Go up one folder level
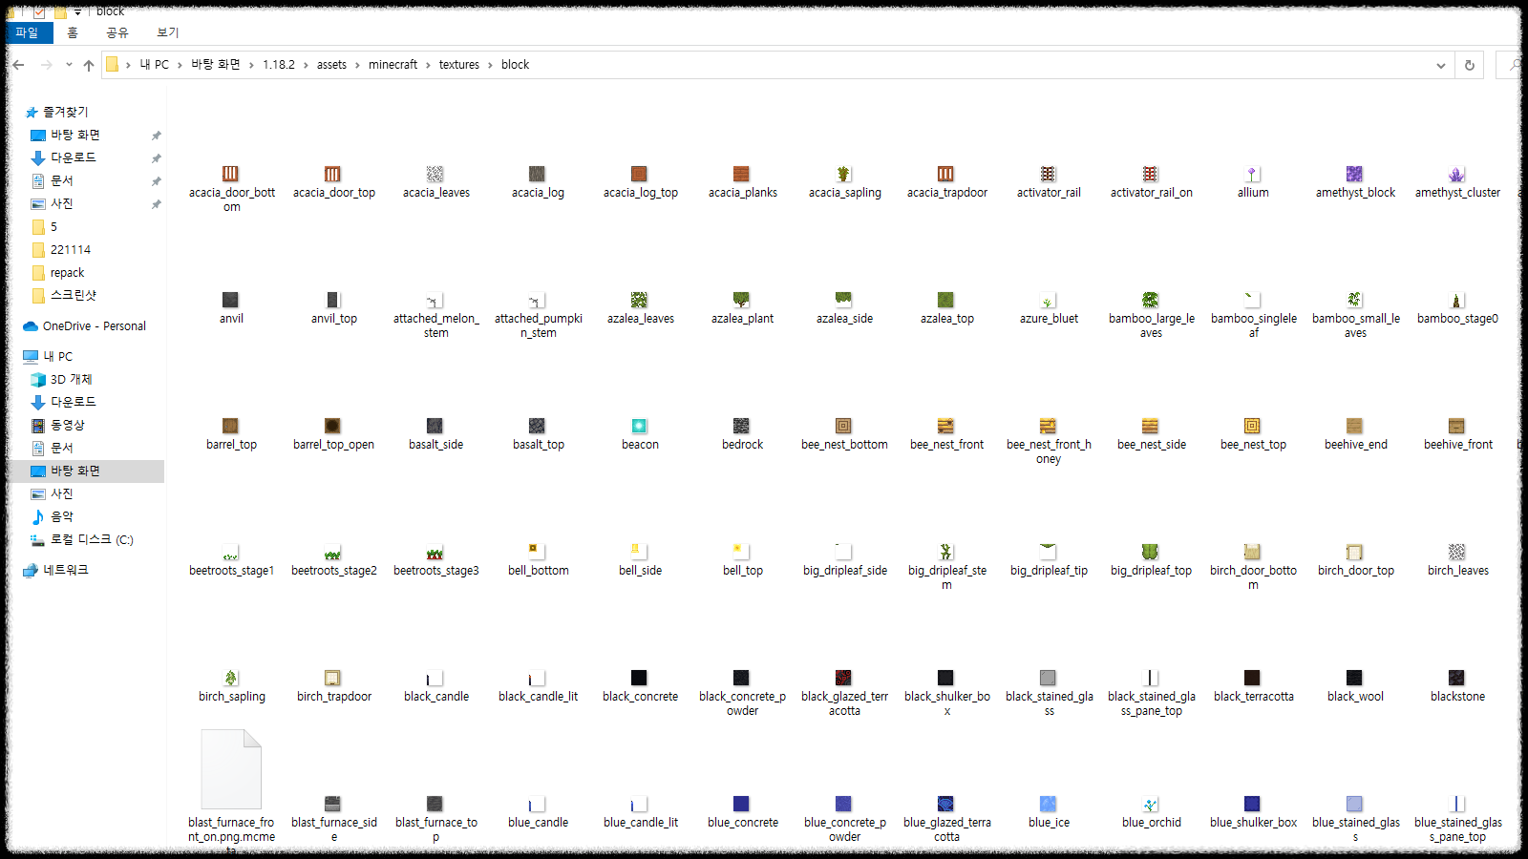 point(89,65)
